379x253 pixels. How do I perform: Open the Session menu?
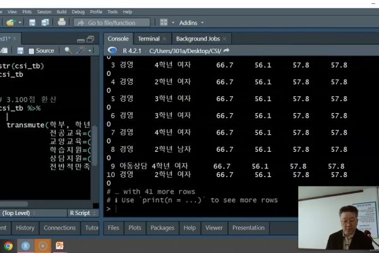tap(44, 11)
